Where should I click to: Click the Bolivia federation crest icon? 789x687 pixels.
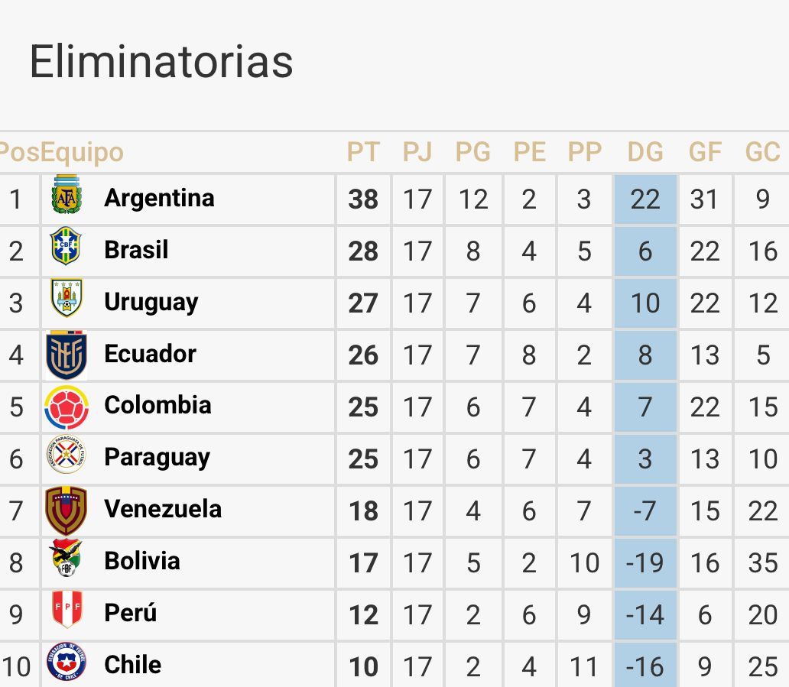66,559
